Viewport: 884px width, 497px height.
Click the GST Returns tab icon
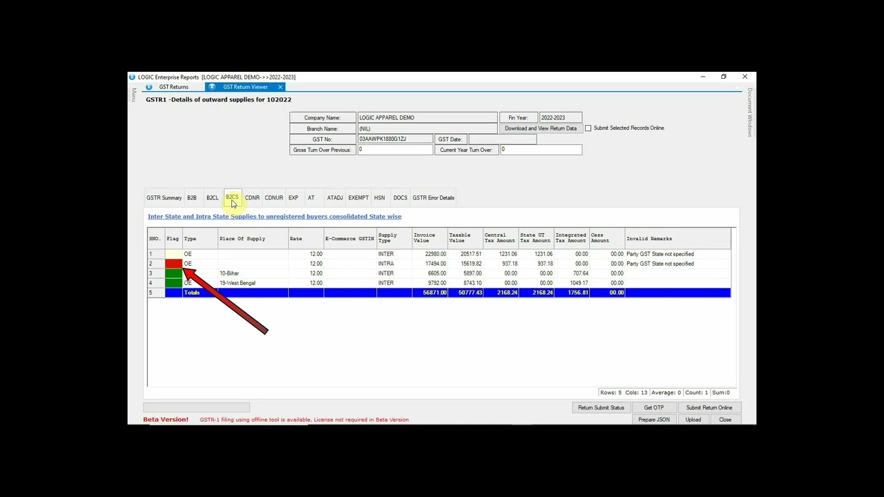pyautogui.click(x=148, y=87)
